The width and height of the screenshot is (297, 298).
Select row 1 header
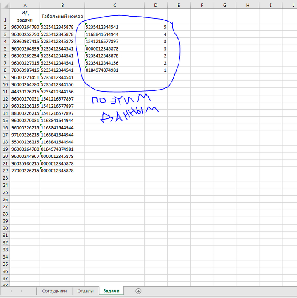coord(5,16)
